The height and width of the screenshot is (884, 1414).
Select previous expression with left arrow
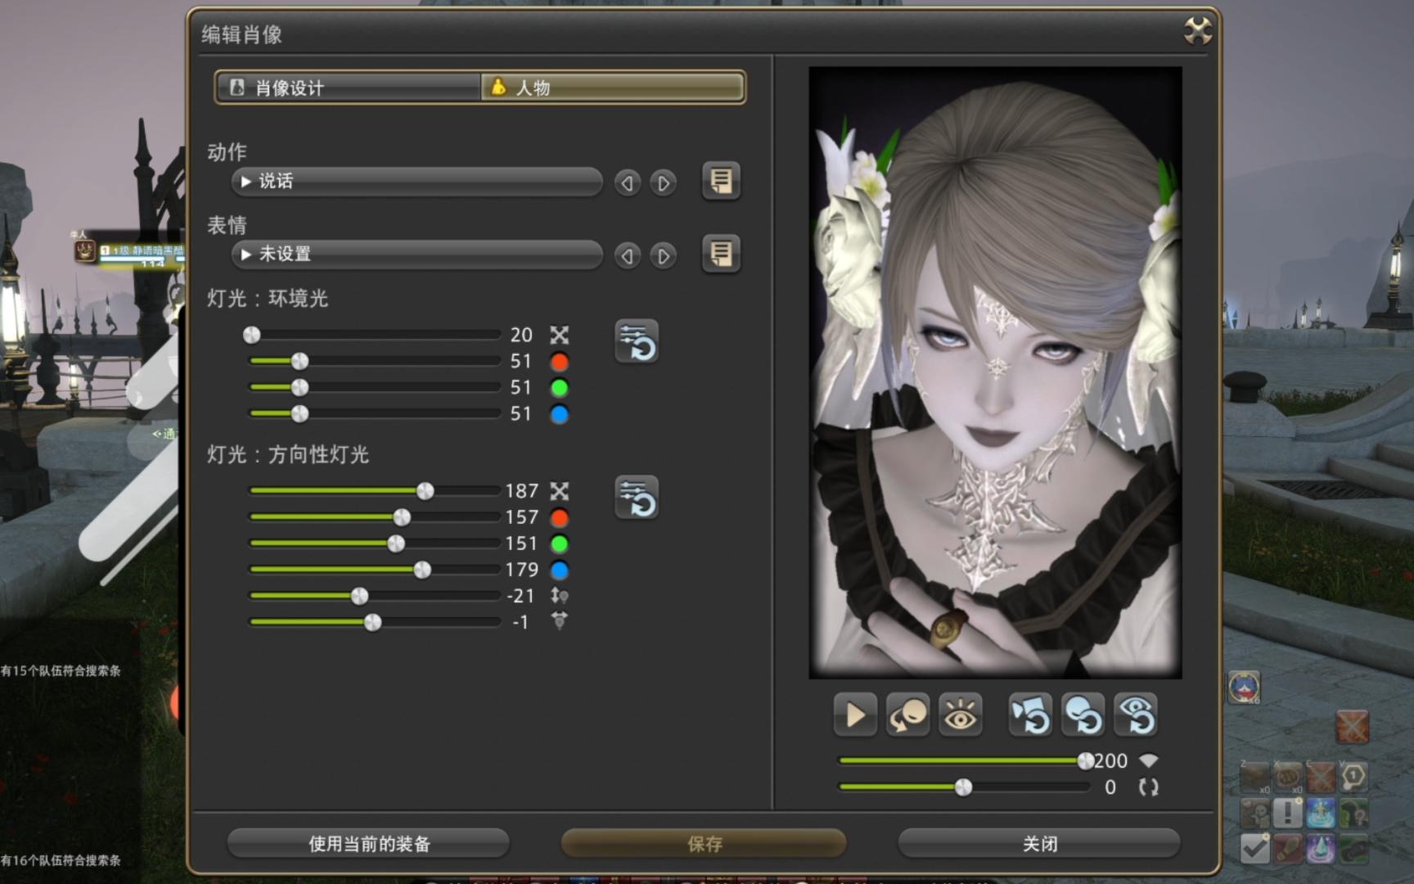click(x=628, y=255)
